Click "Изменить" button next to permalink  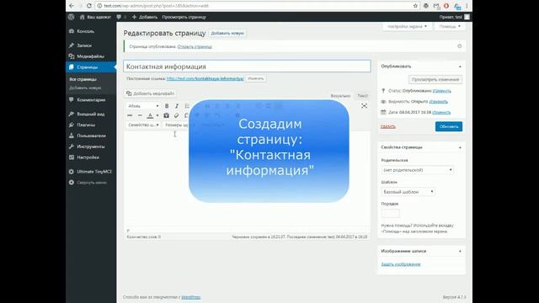pos(256,78)
